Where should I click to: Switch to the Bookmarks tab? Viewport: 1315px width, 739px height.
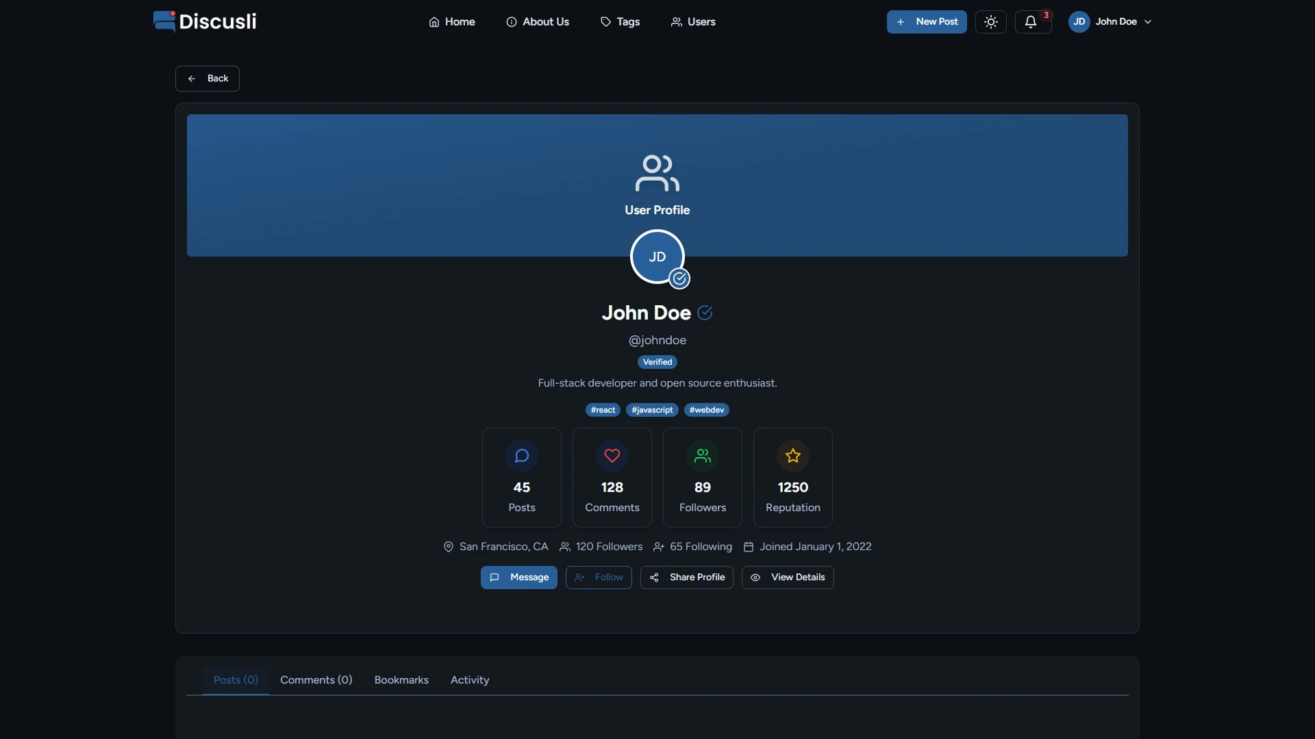pos(401,680)
